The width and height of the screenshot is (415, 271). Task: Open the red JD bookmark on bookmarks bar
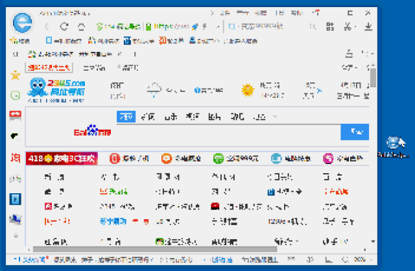(x=171, y=40)
